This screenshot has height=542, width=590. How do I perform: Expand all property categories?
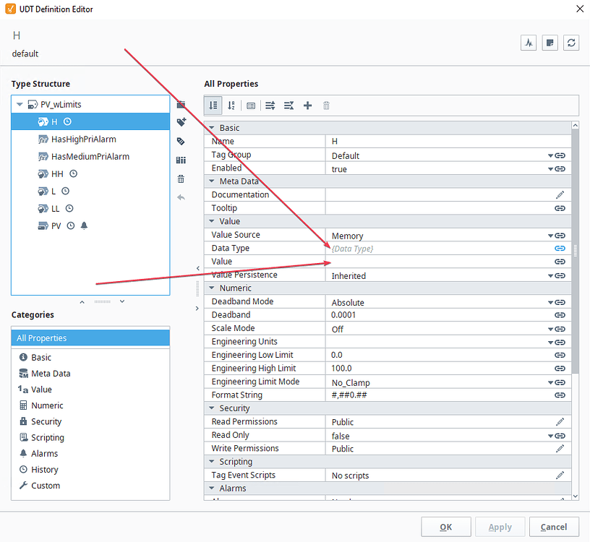[x=270, y=106]
